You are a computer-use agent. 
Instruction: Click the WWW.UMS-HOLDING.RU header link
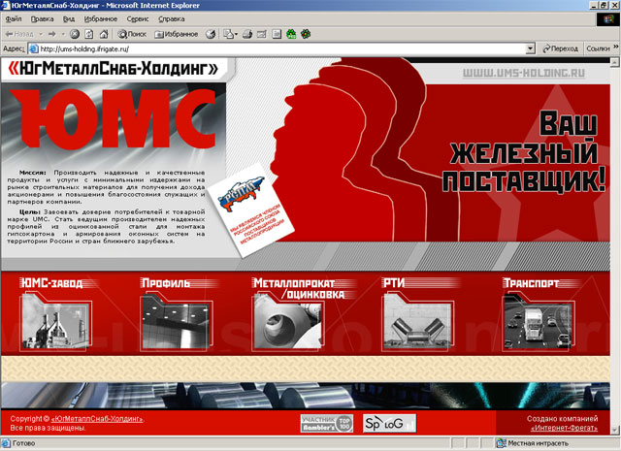click(524, 73)
